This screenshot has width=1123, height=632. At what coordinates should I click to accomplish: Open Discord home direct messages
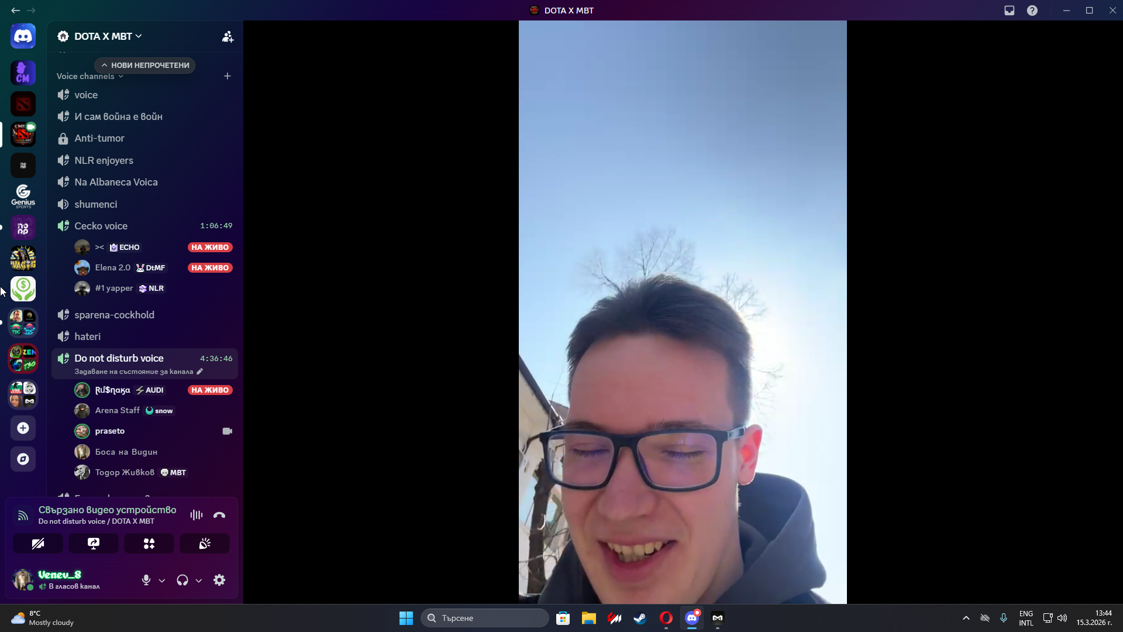(23, 36)
